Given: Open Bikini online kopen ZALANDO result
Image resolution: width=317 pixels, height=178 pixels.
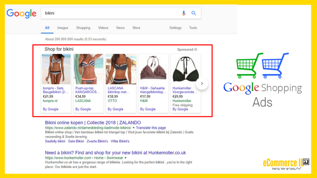Looking at the screenshot, I should pos(93,123).
